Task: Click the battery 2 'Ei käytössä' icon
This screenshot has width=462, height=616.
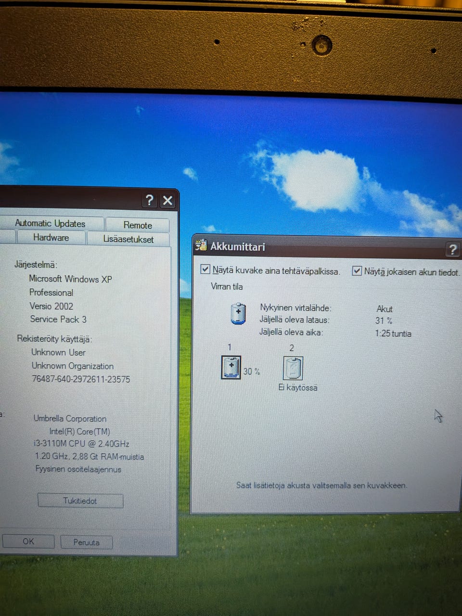Action: [293, 368]
